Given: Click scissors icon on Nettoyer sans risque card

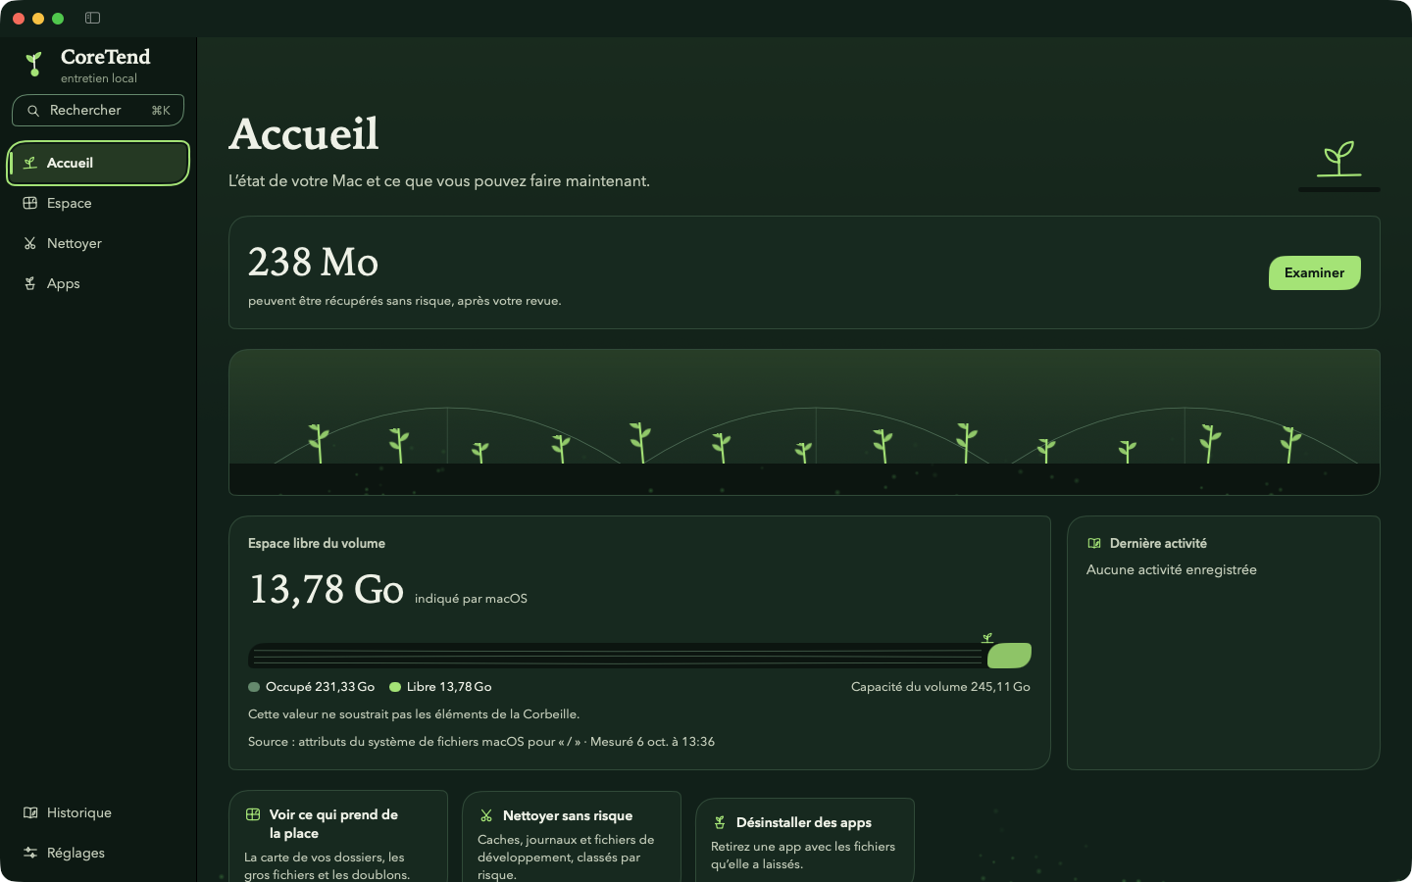Looking at the screenshot, I should (x=486, y=815).
